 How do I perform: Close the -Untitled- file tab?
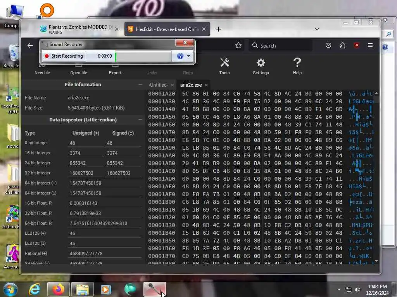pos(173,85)
